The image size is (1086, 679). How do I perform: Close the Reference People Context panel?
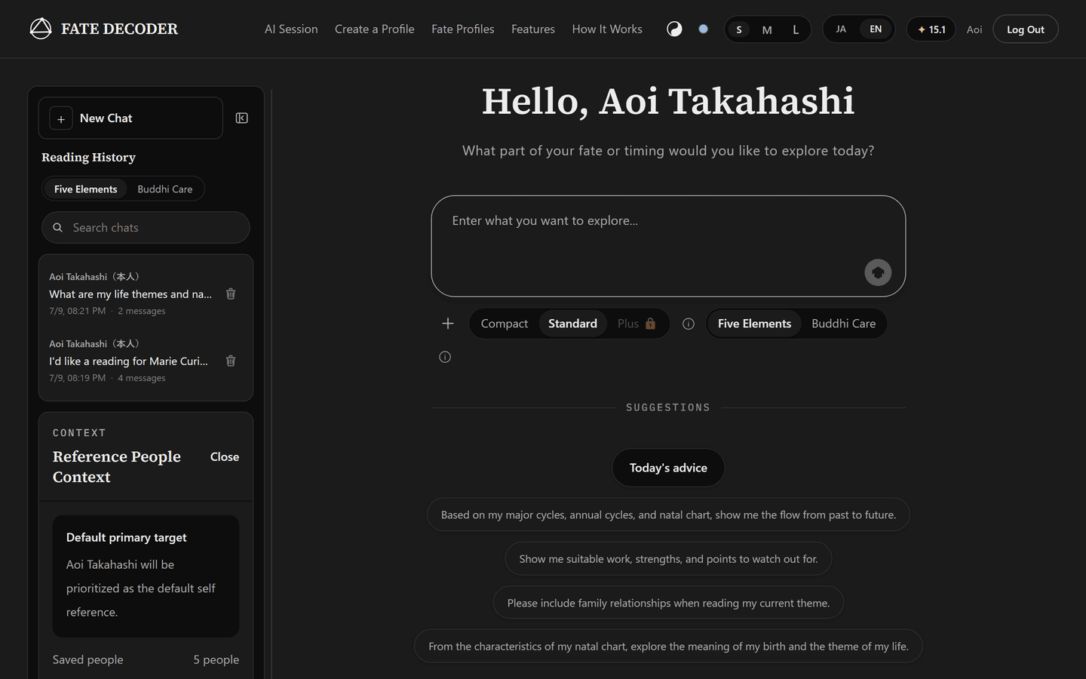(225, 456)
